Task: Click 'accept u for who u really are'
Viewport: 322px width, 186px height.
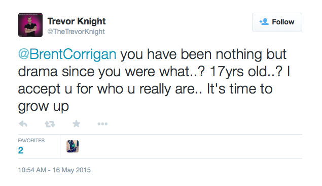Action: point(106,89)
